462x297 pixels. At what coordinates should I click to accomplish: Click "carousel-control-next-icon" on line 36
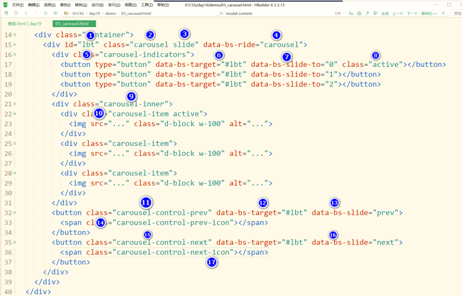tap(173, 252)
